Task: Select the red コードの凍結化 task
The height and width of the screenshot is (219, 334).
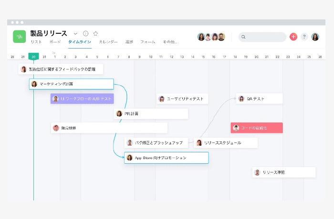Action: pos(257,128)
